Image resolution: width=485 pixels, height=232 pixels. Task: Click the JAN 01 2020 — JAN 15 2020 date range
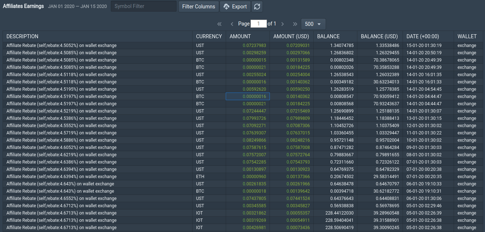tap(77, 7)
